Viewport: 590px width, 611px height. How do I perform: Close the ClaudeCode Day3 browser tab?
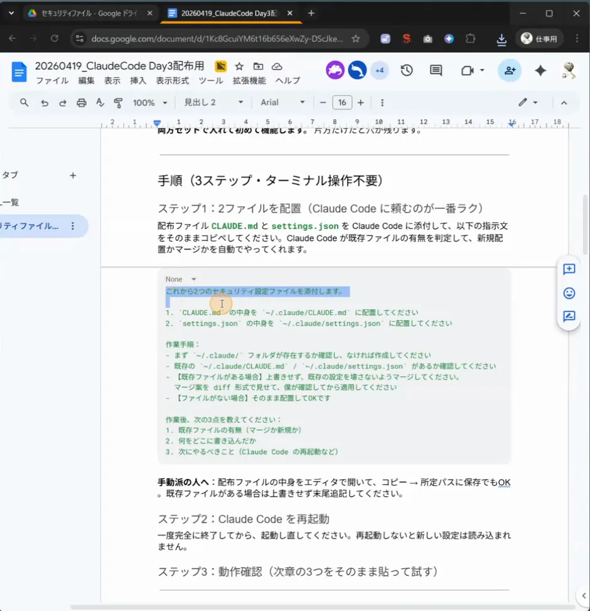point(290,13)
